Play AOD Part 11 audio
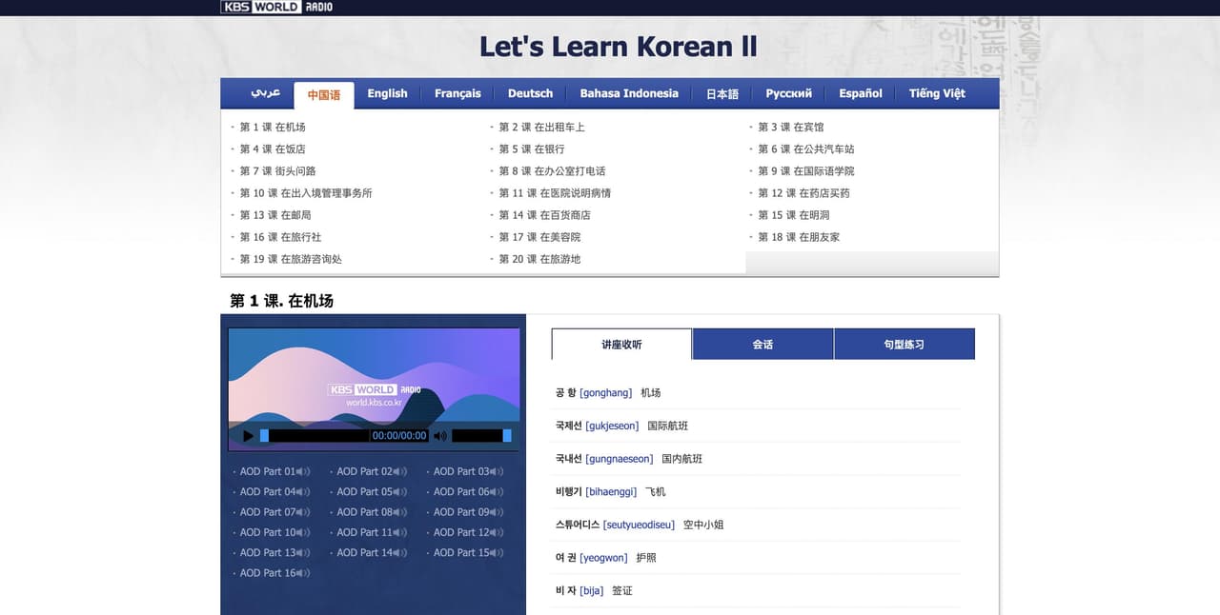1220x615 pixels. (x=370, y=532)
